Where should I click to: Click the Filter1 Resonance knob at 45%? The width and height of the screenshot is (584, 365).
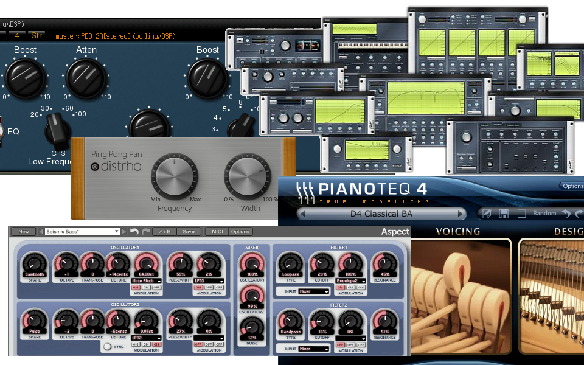pos(384,263)
